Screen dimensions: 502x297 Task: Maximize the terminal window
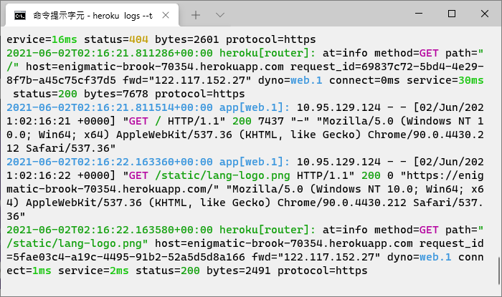(452, 14)
